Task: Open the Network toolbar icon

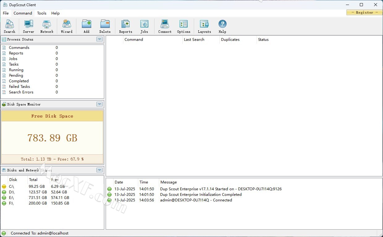Action: click(x=47, y=26)
